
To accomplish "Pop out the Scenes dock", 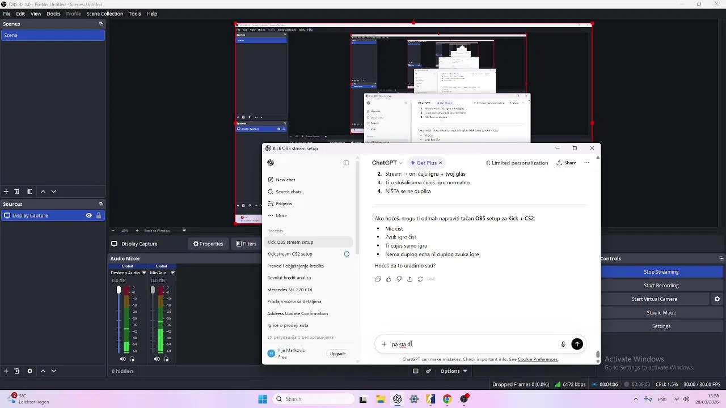I will [101, 24].
